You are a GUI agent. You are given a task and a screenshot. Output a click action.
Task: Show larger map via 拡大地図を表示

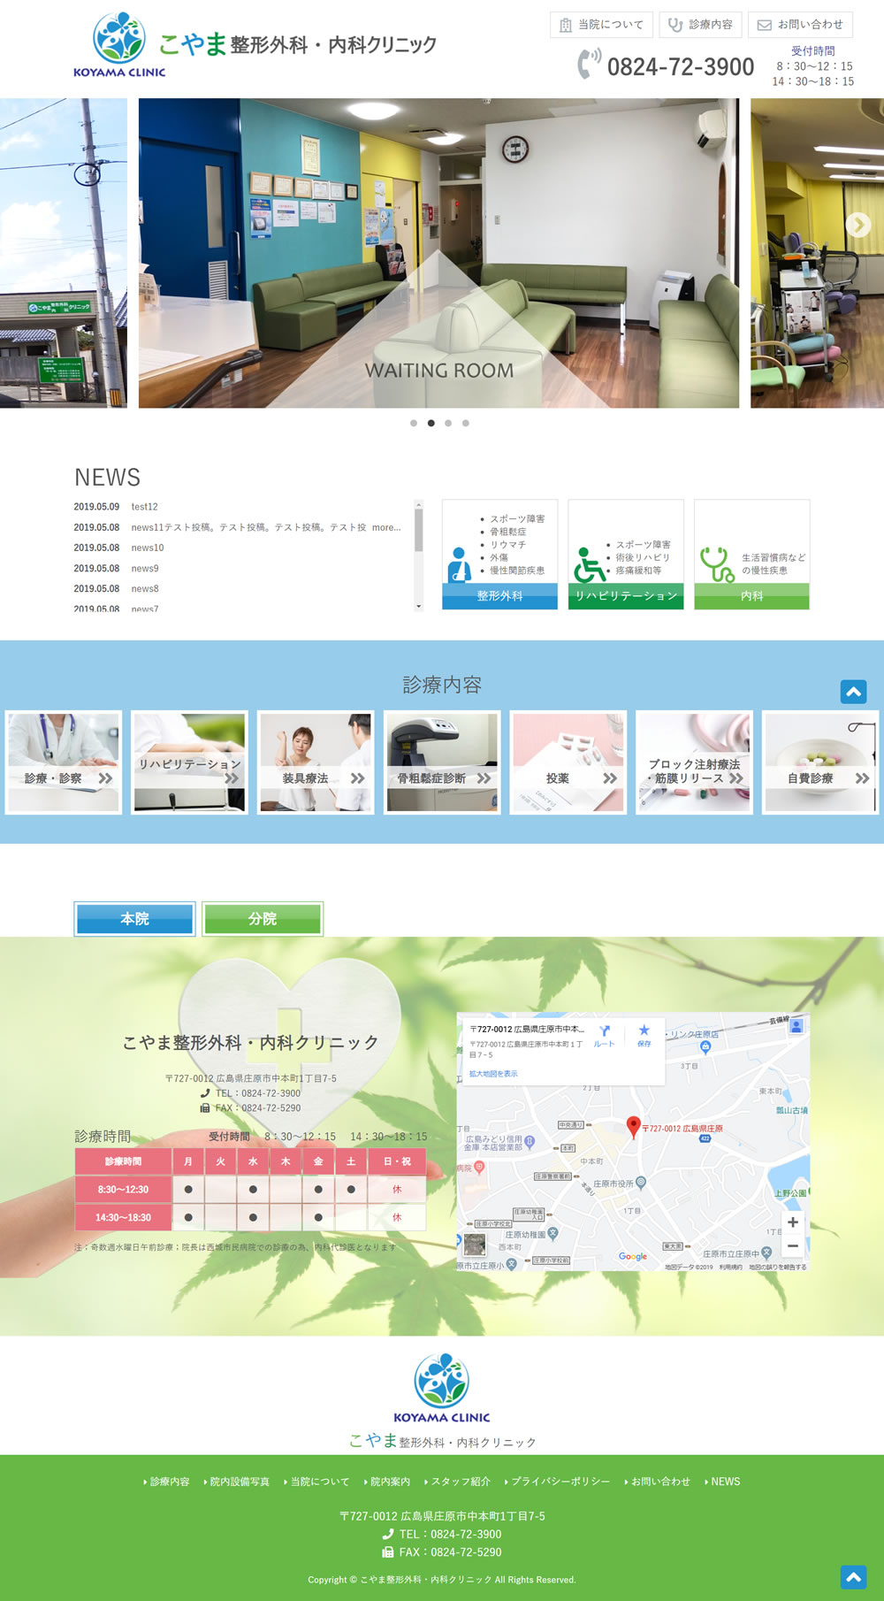pyautogui.click(x=493, y=1074)
